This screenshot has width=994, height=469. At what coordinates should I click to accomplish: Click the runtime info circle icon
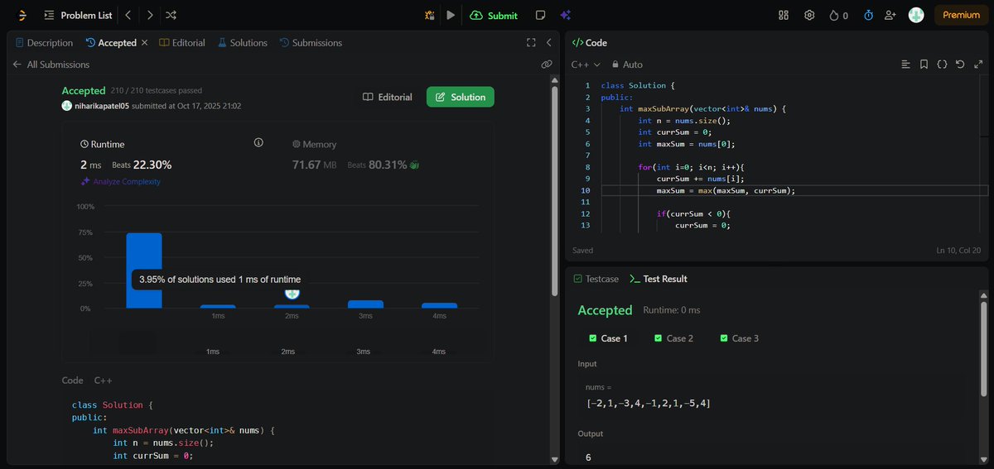[x=258, y=143]
